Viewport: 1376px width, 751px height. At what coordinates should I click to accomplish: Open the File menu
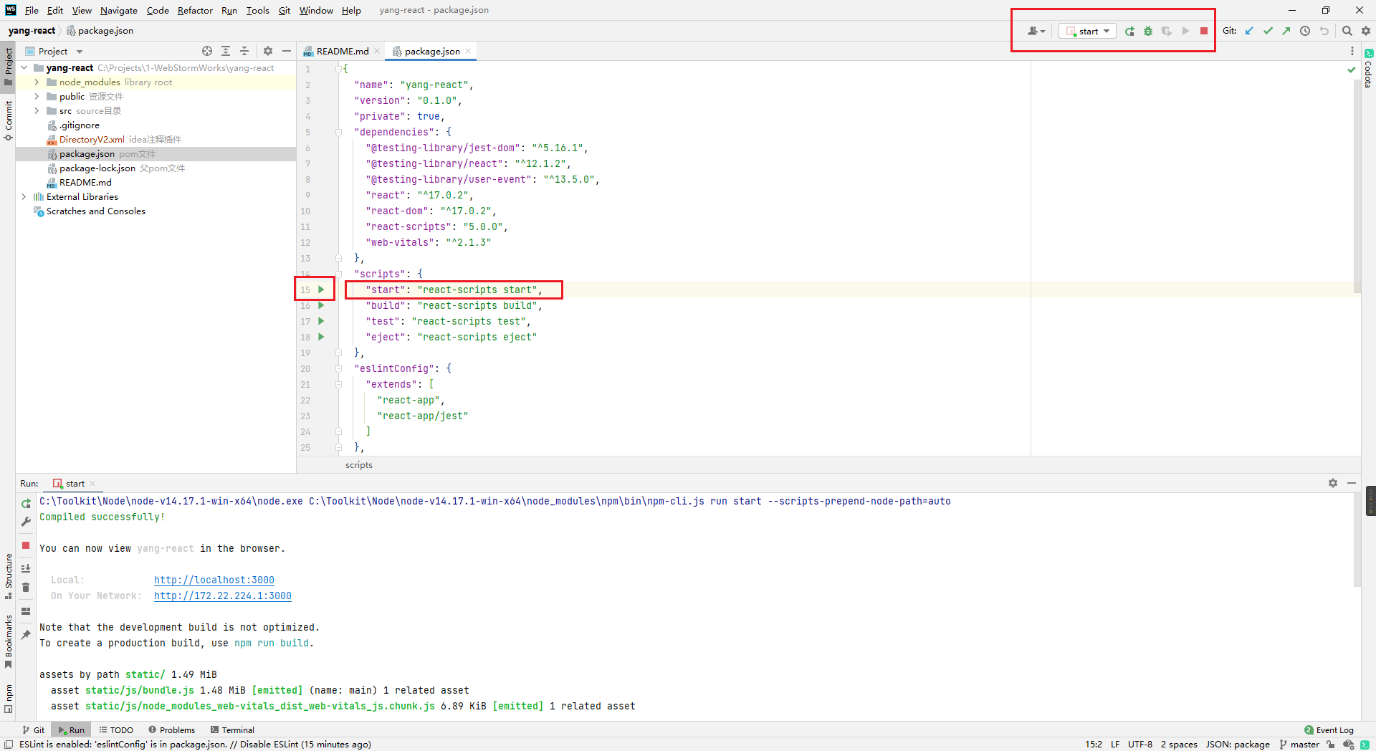tap(32, 10)
